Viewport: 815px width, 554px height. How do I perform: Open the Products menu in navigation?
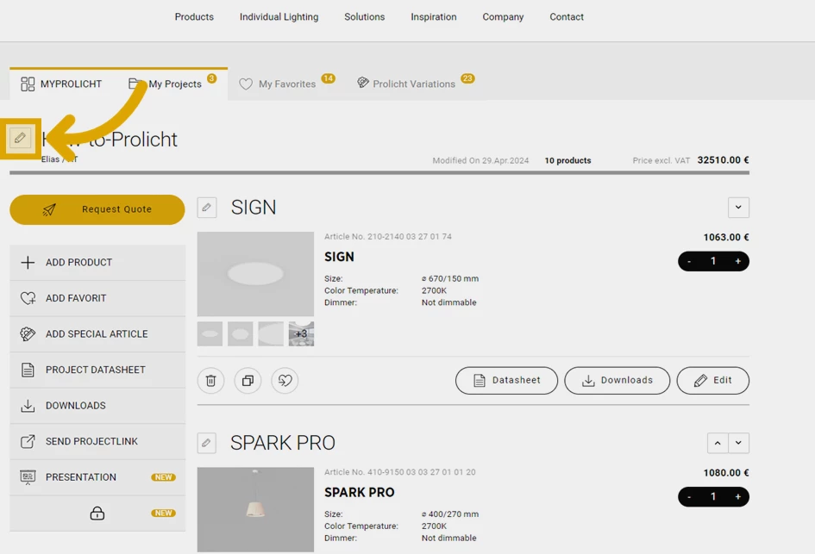click(194, 17)
